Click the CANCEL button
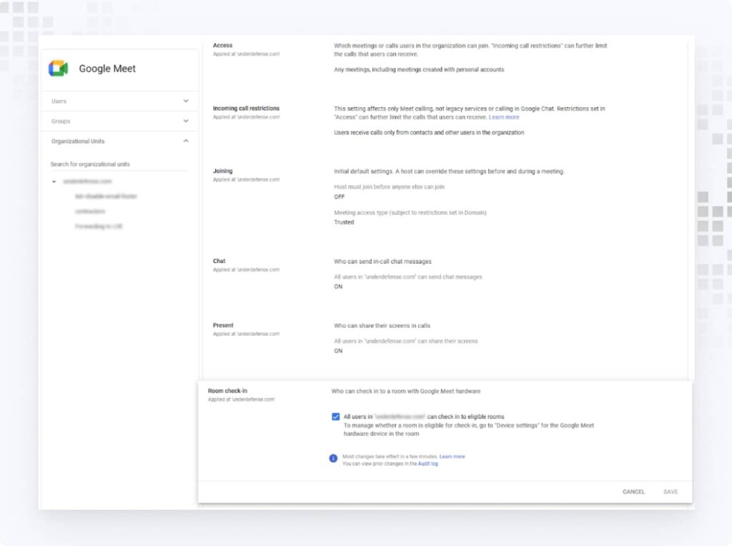The height and width of the screenshot is (546, 732). coord(633,492)
